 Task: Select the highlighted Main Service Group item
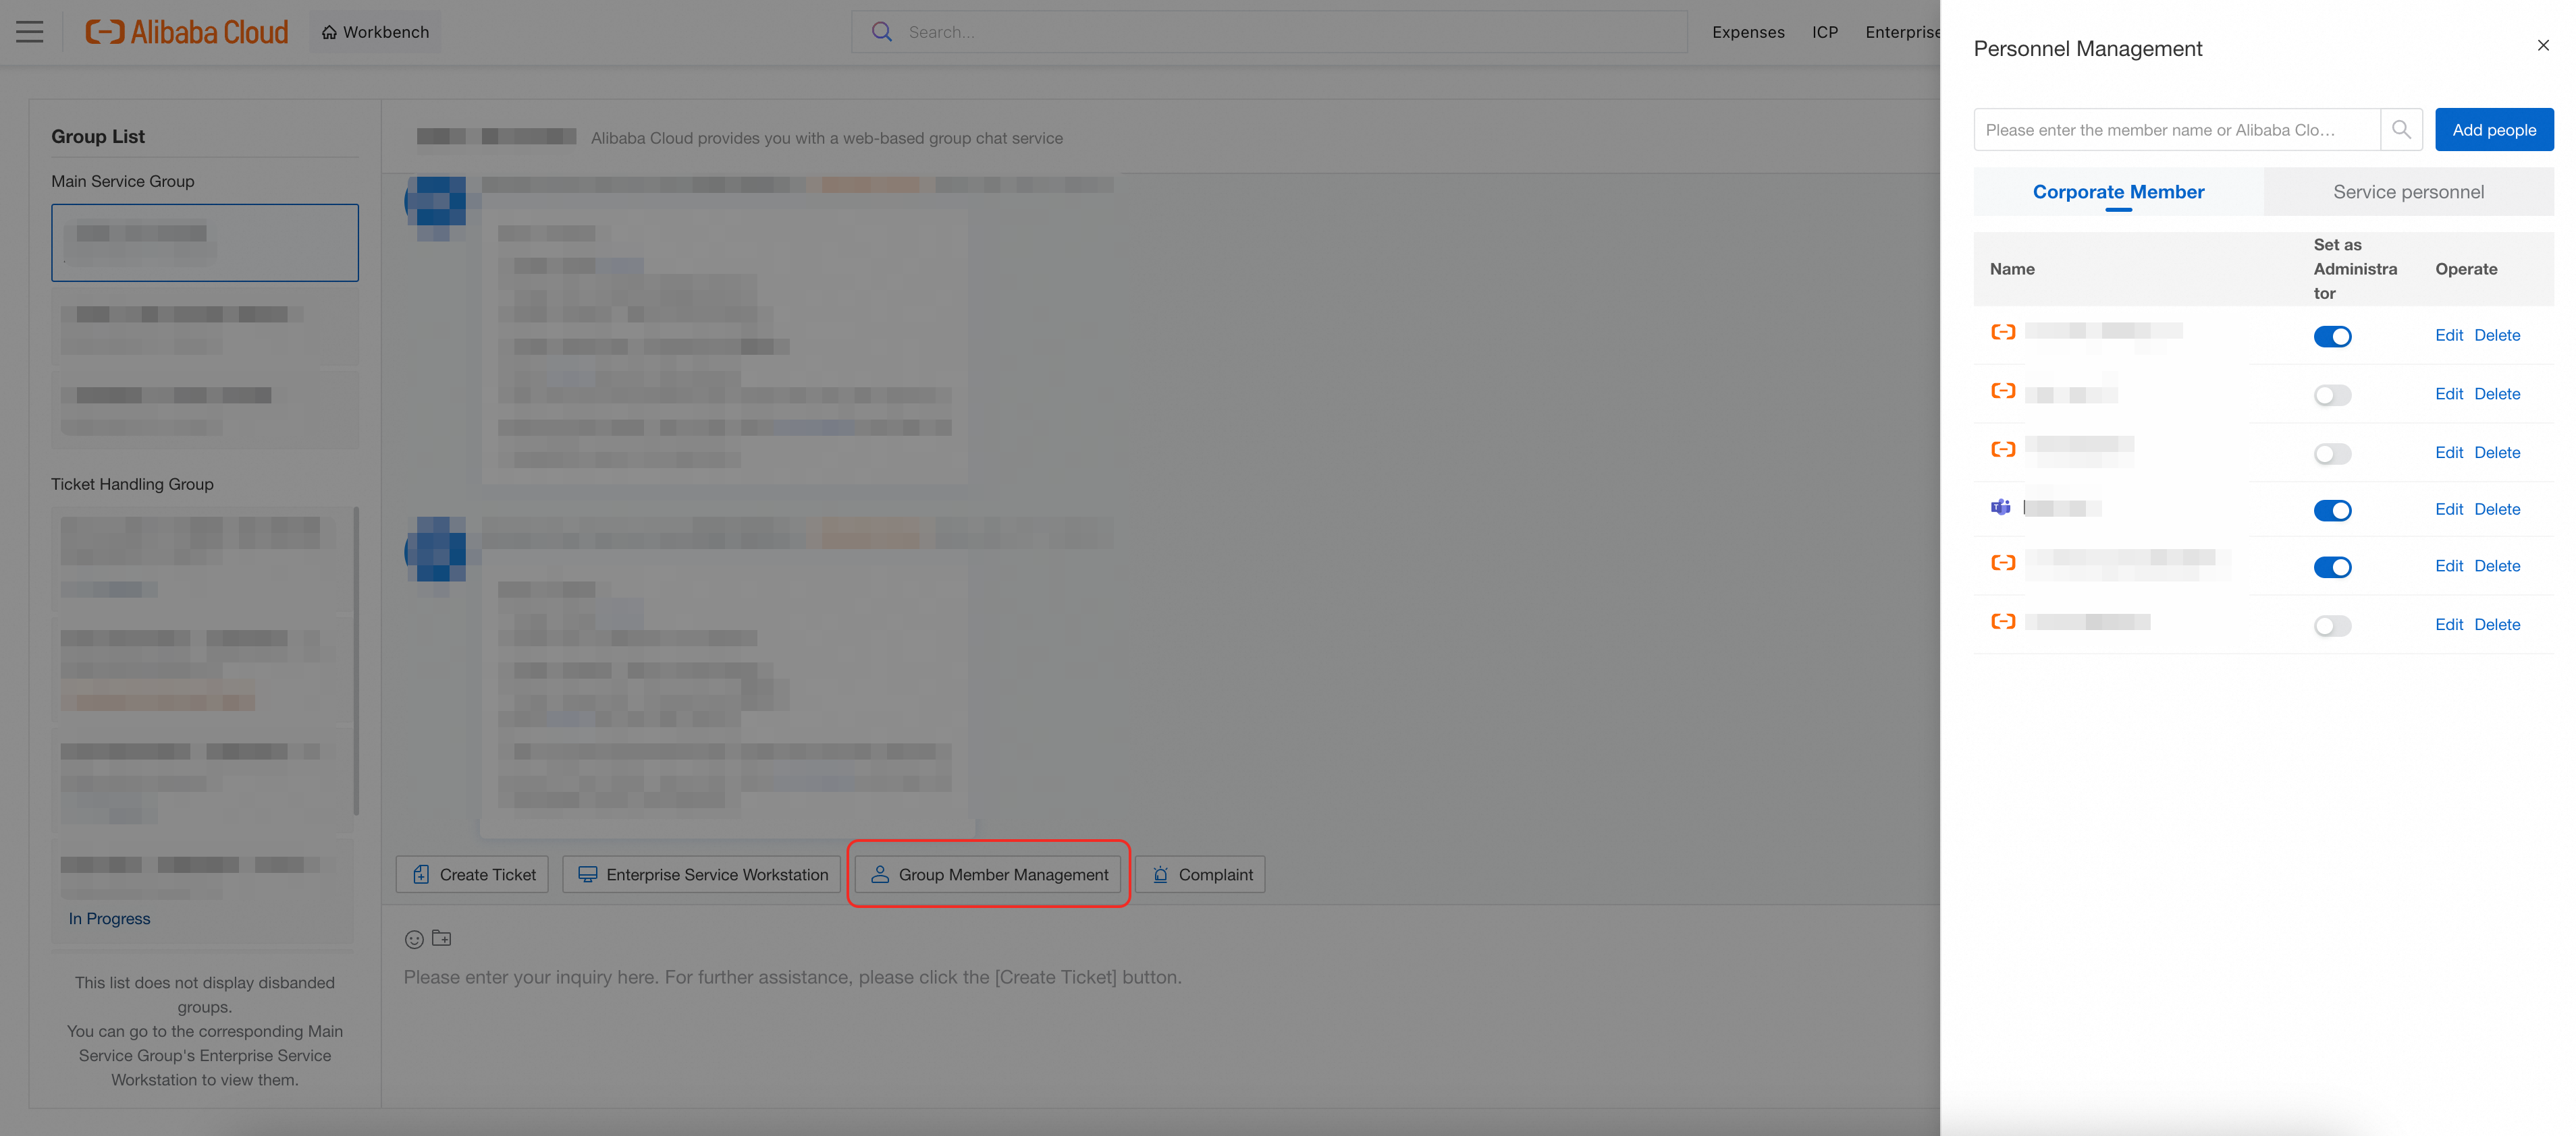[x=205, y=243]
